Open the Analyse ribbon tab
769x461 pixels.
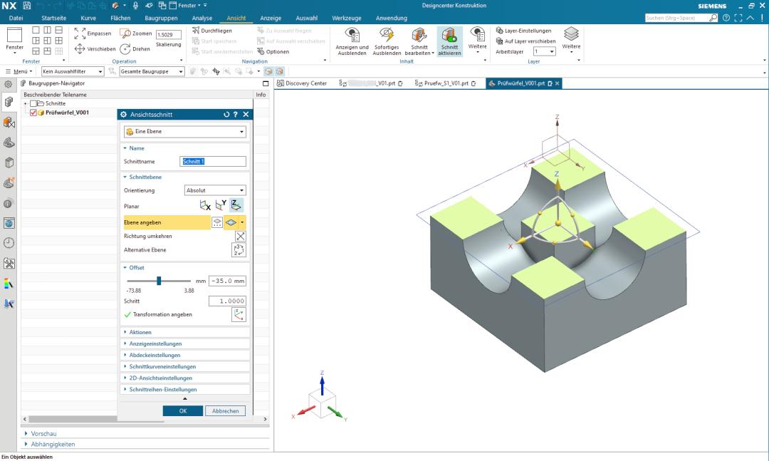coord(202,17)
